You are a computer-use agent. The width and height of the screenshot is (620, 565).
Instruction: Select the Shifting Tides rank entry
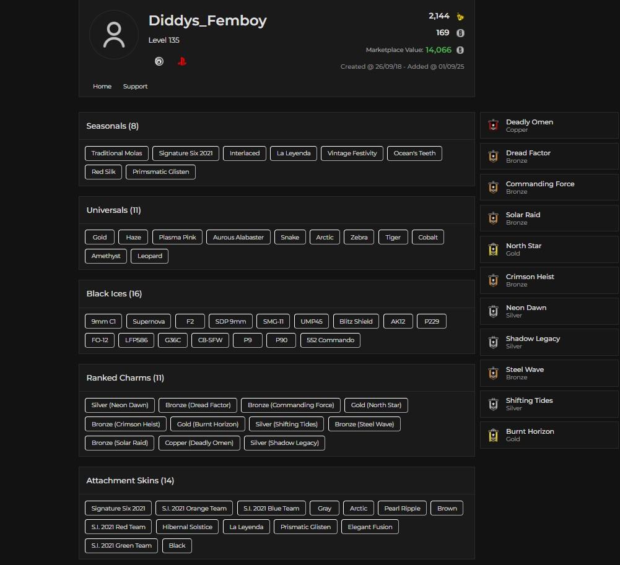coord(549,403)
